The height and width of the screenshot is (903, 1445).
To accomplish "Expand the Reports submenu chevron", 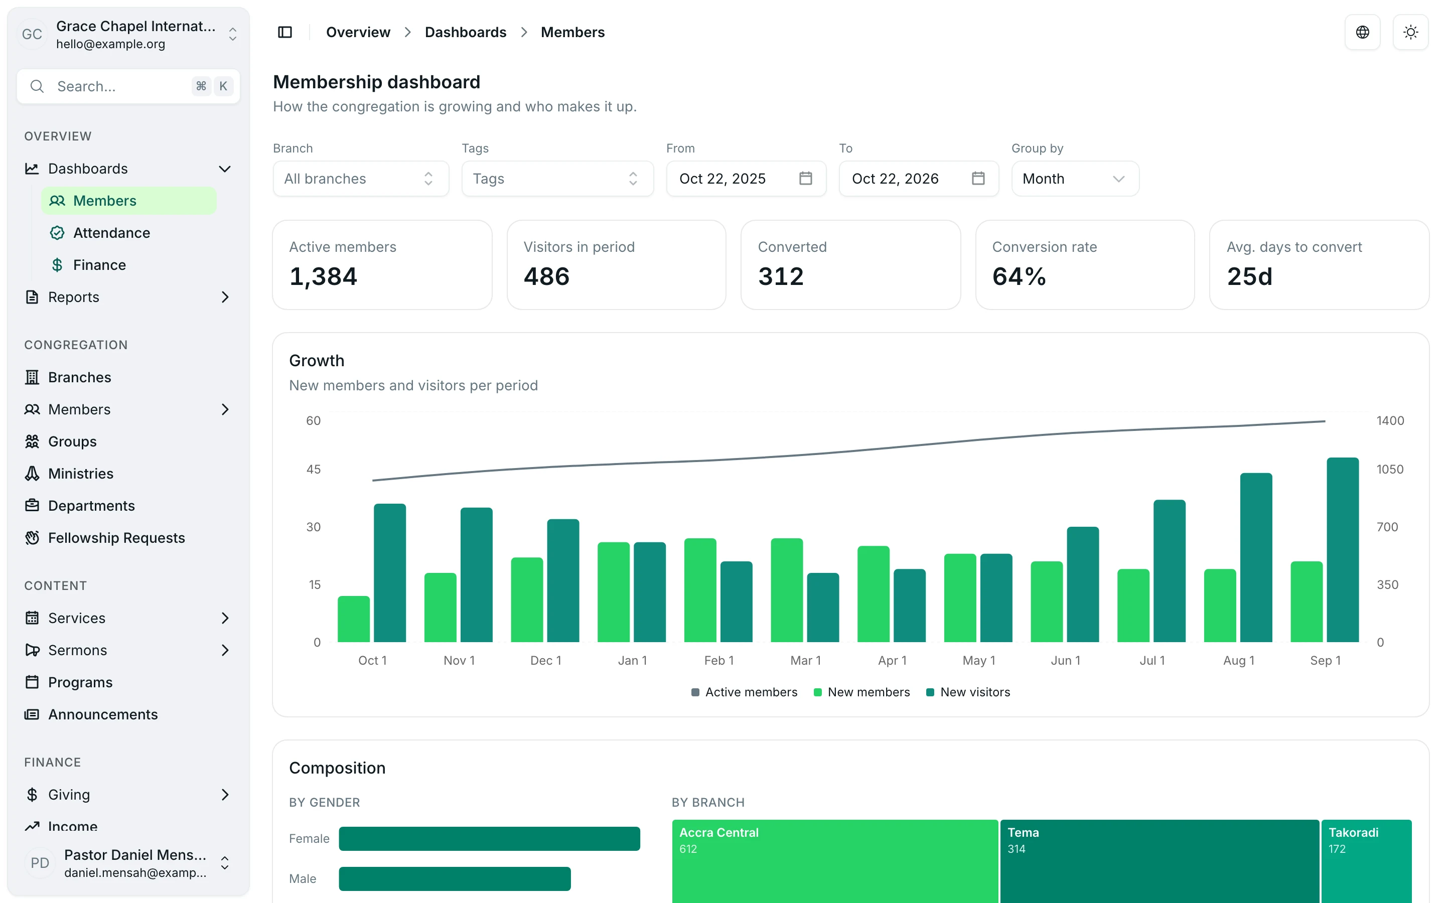I will pos(225,297).
